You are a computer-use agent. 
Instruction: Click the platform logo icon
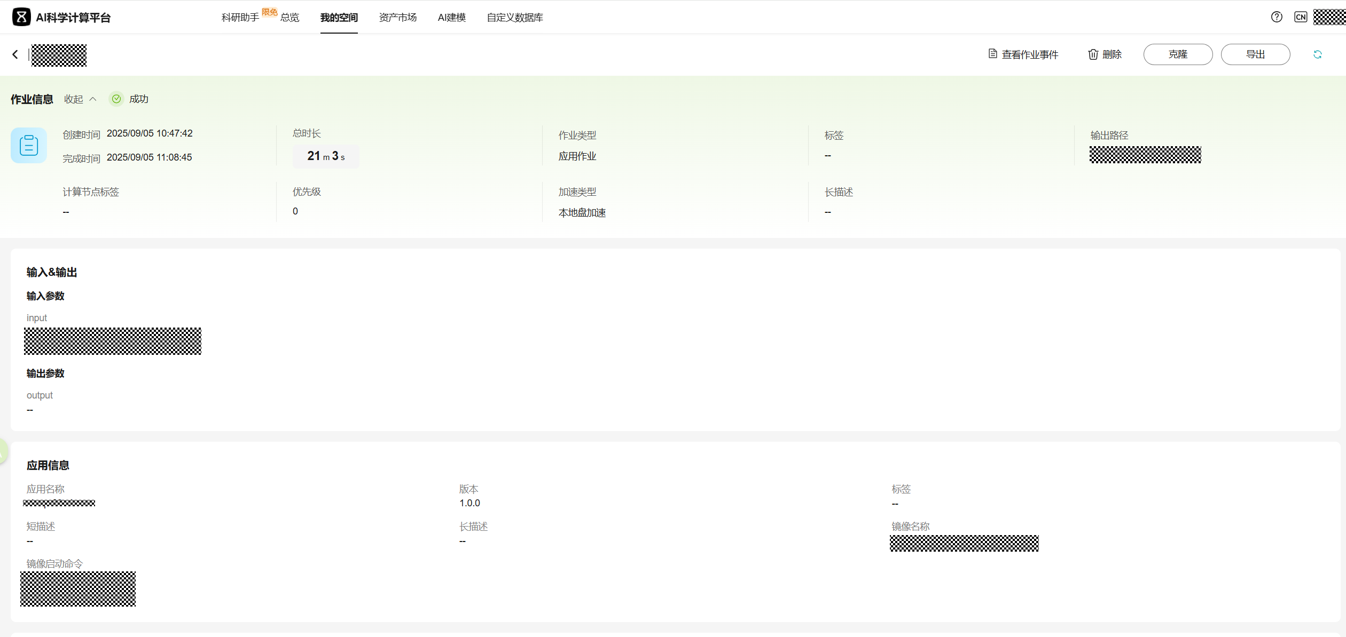pyautogui.click(x=21, y=17)
